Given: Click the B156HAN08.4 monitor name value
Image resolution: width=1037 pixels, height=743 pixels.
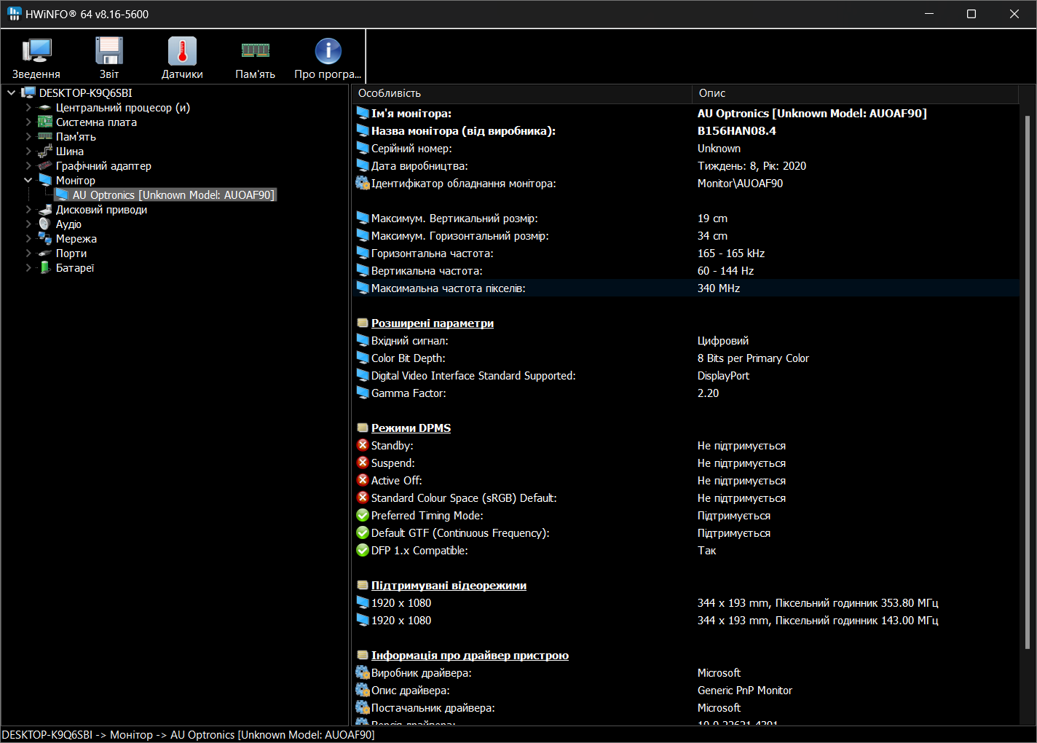Looking at the screenshot, I should tap(736, 131).
